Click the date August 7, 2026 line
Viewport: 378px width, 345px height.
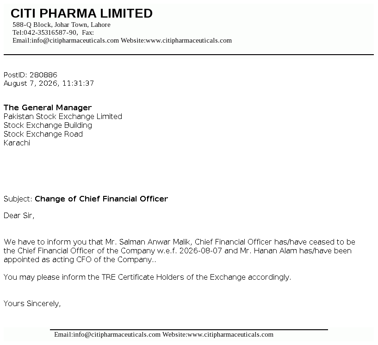(49, 83)
